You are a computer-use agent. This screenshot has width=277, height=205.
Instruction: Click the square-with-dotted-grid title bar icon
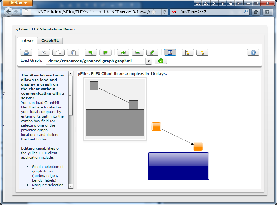(x=239, y=3)
